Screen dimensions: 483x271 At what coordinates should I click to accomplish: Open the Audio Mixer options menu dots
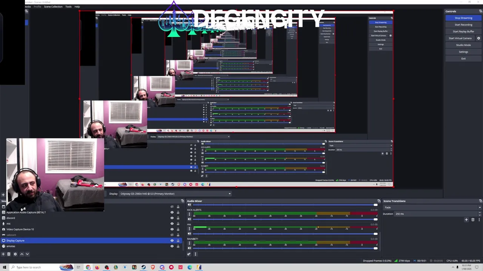pyautogui.click(x=195, y=254)
